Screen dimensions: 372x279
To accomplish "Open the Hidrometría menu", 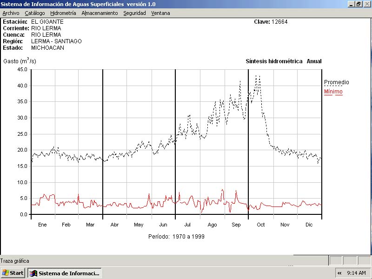I will pyautogui.click(x=63, y=13).
